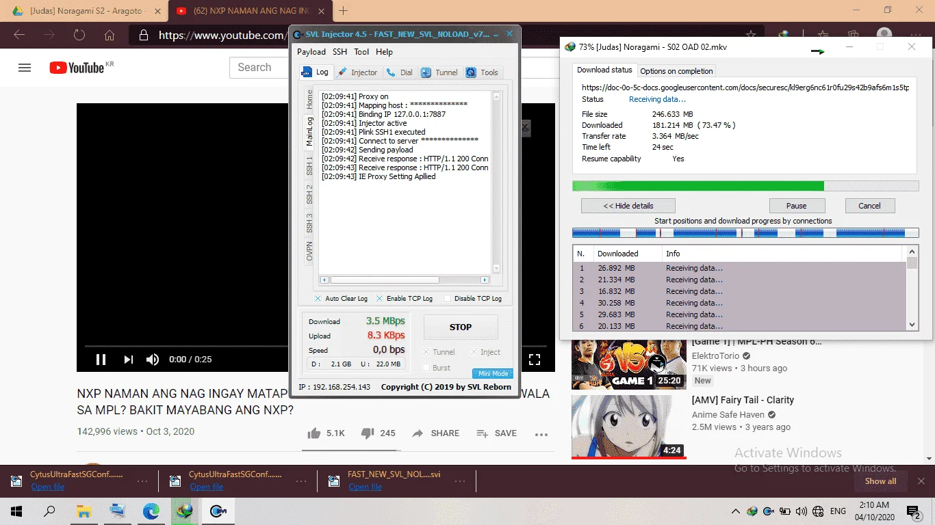Select the Log tab in SVL Injector

click(x=316, y=72)
